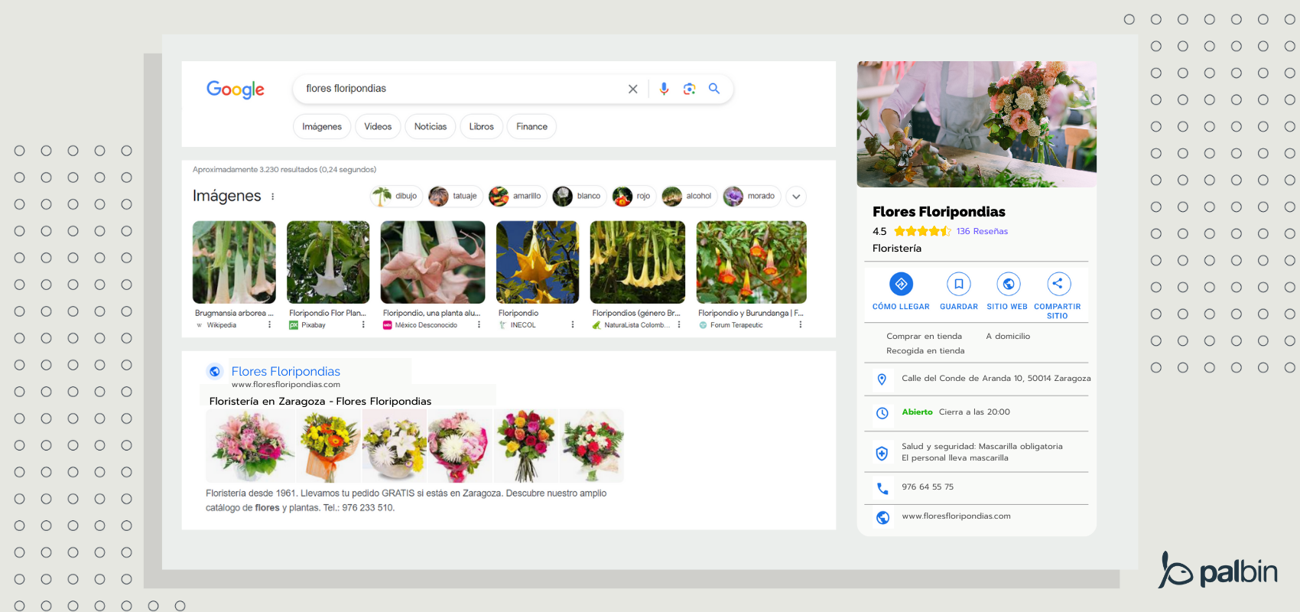Open Google Lens image search icon

pyautogui.click(x=689, y=89)
